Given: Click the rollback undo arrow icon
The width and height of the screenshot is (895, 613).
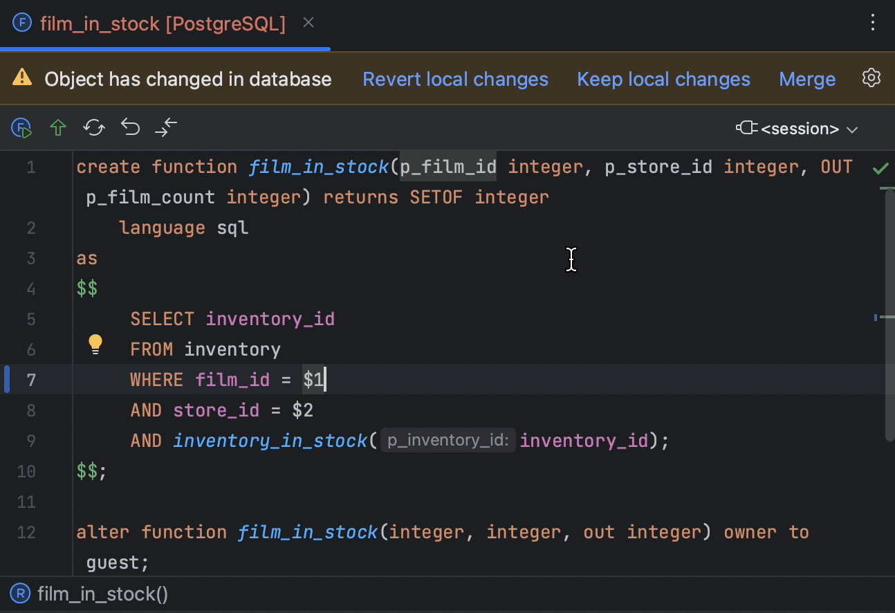Looking at the screenshot, I should pyautogui.click(x=130, y=128).
